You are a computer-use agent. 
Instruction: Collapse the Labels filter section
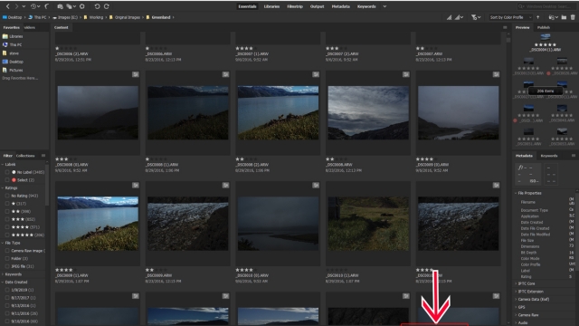[x=3, y=164]
